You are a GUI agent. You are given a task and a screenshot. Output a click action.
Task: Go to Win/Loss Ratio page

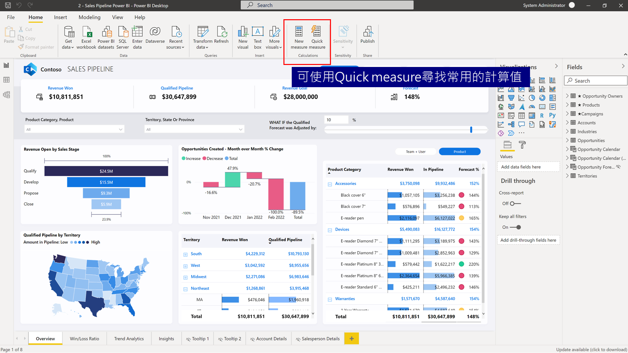tap(84, 338)
